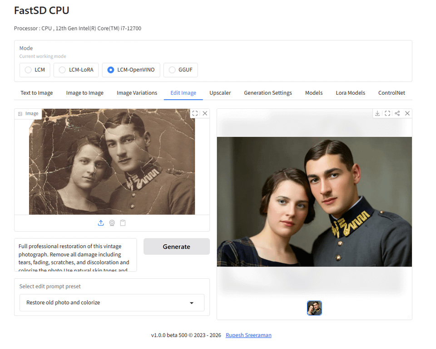Go to the Models tab
Screen dimensions: 436x349
pos(314,93)
